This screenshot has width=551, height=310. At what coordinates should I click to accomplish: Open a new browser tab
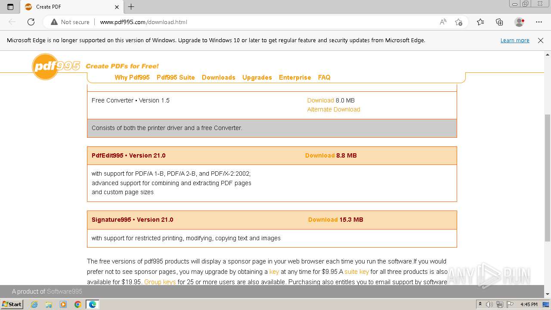(131, 7)
